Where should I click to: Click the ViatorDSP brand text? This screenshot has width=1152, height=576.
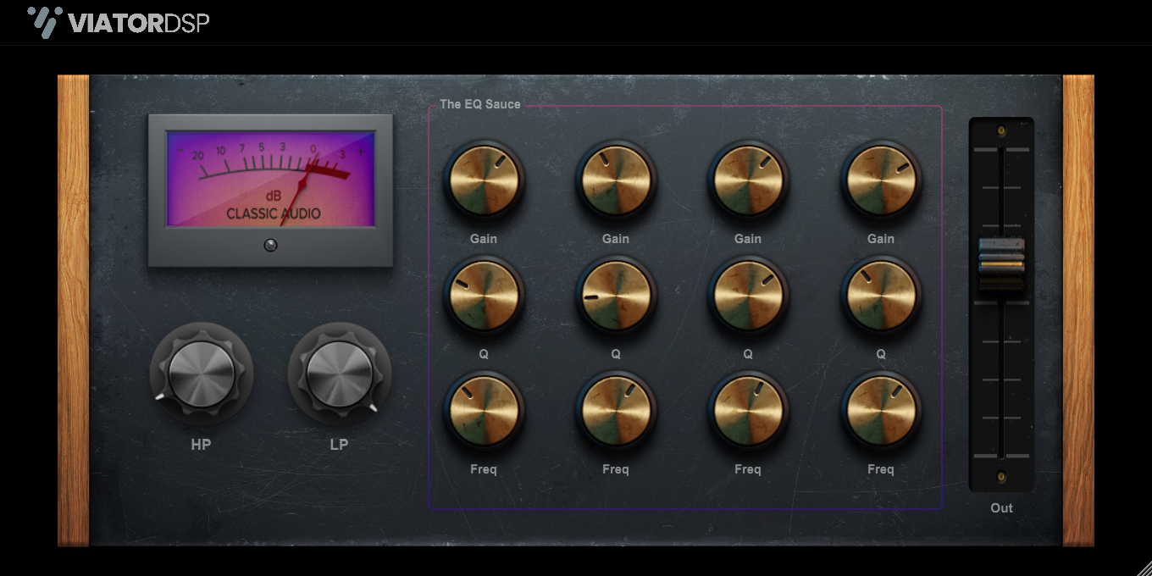pyautogui.click(x=140, y=23)
